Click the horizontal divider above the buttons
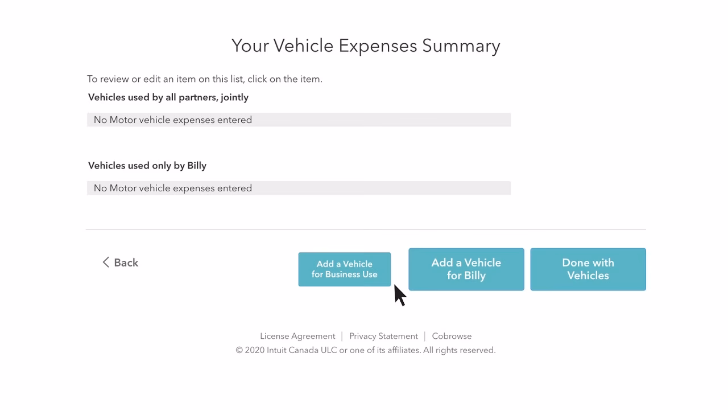This screenshot has width=728, height=410. [x=366, y=229]
